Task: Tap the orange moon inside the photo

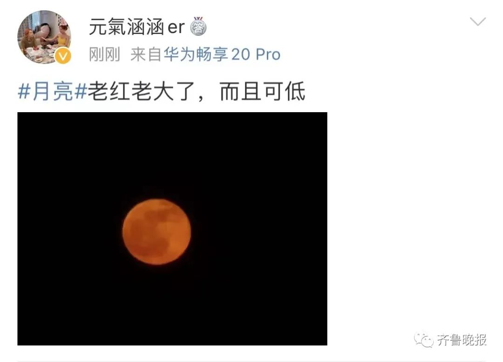Action: (157, 232)
